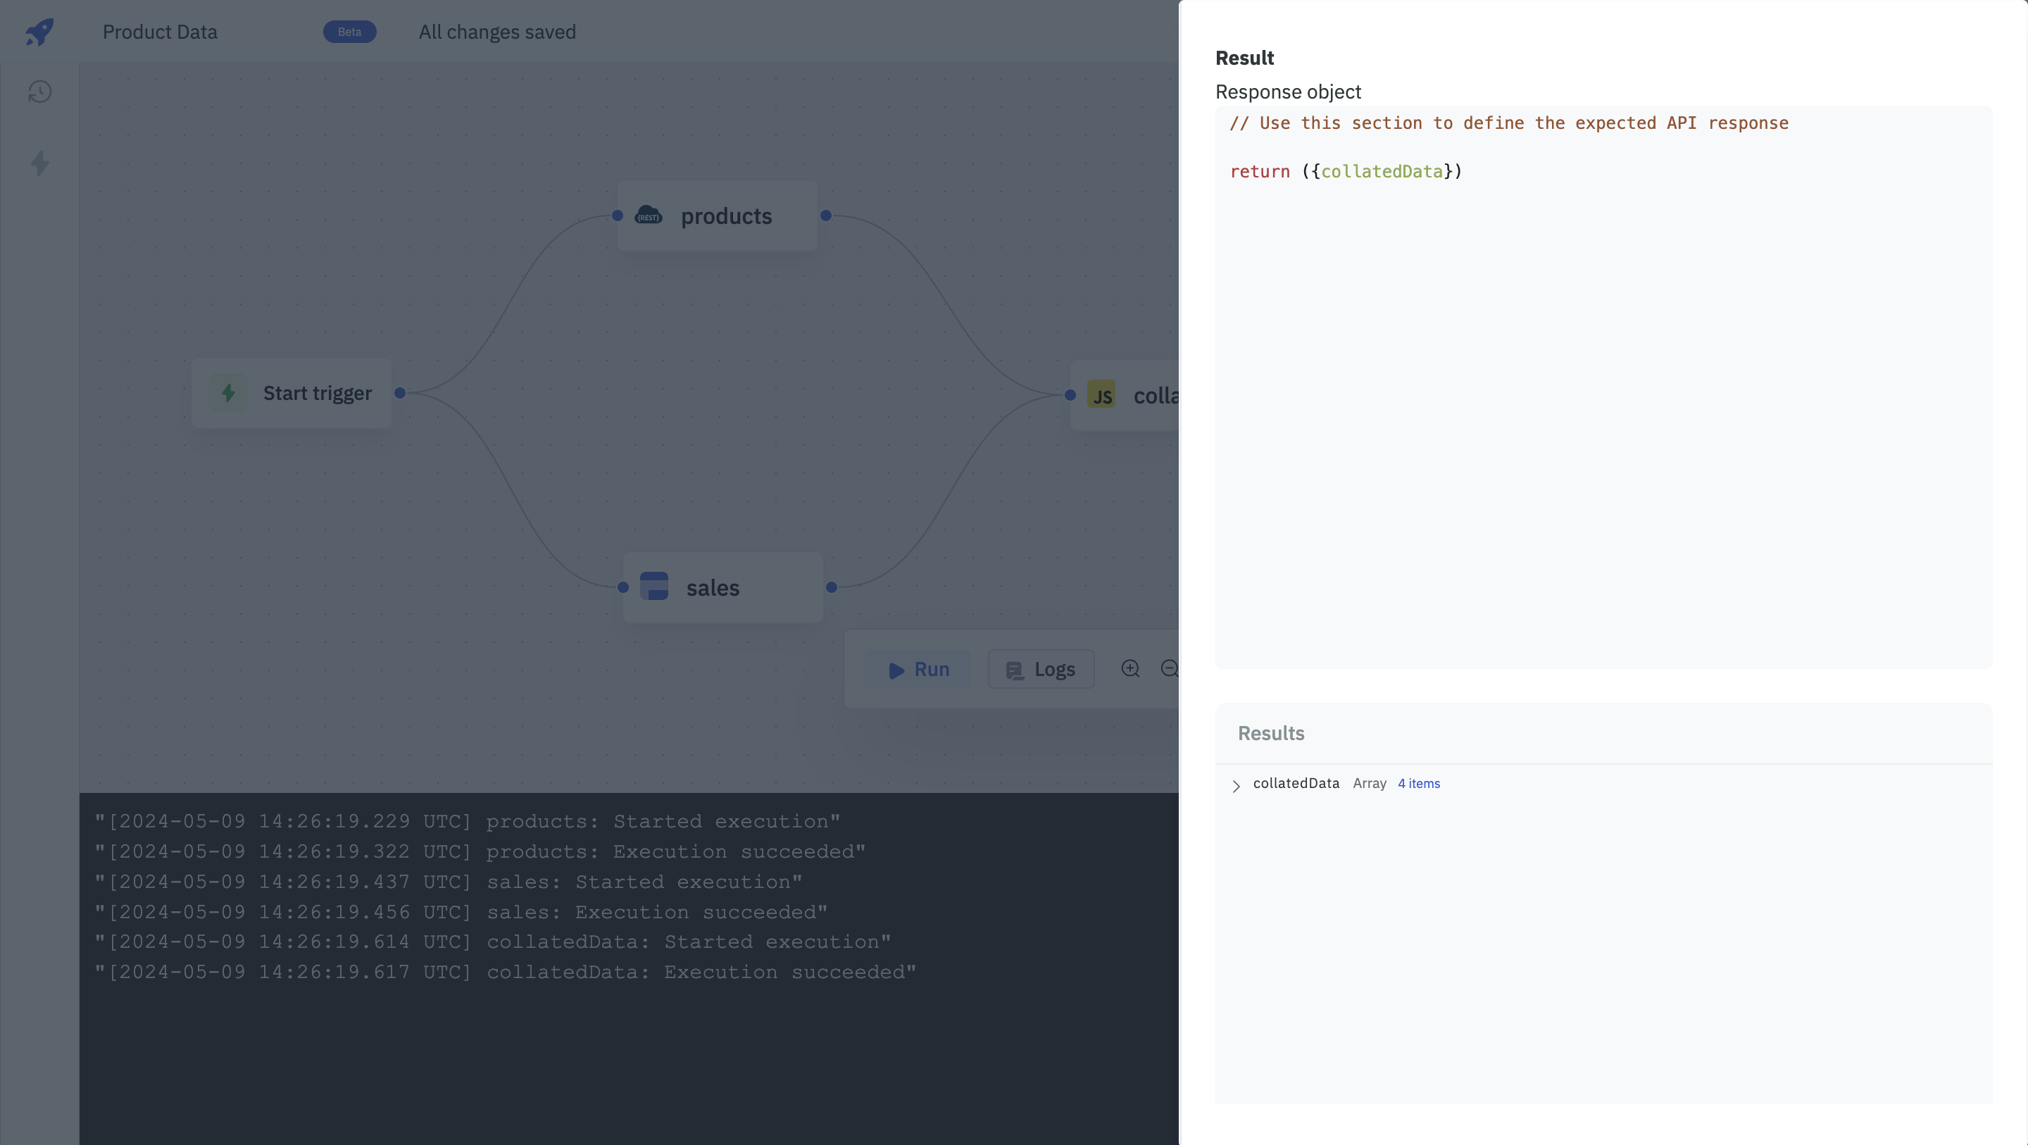Click the JavaScript collatedData node icon
2028x1145 pixels.
pyautogui.click(x=1102, y=392)
